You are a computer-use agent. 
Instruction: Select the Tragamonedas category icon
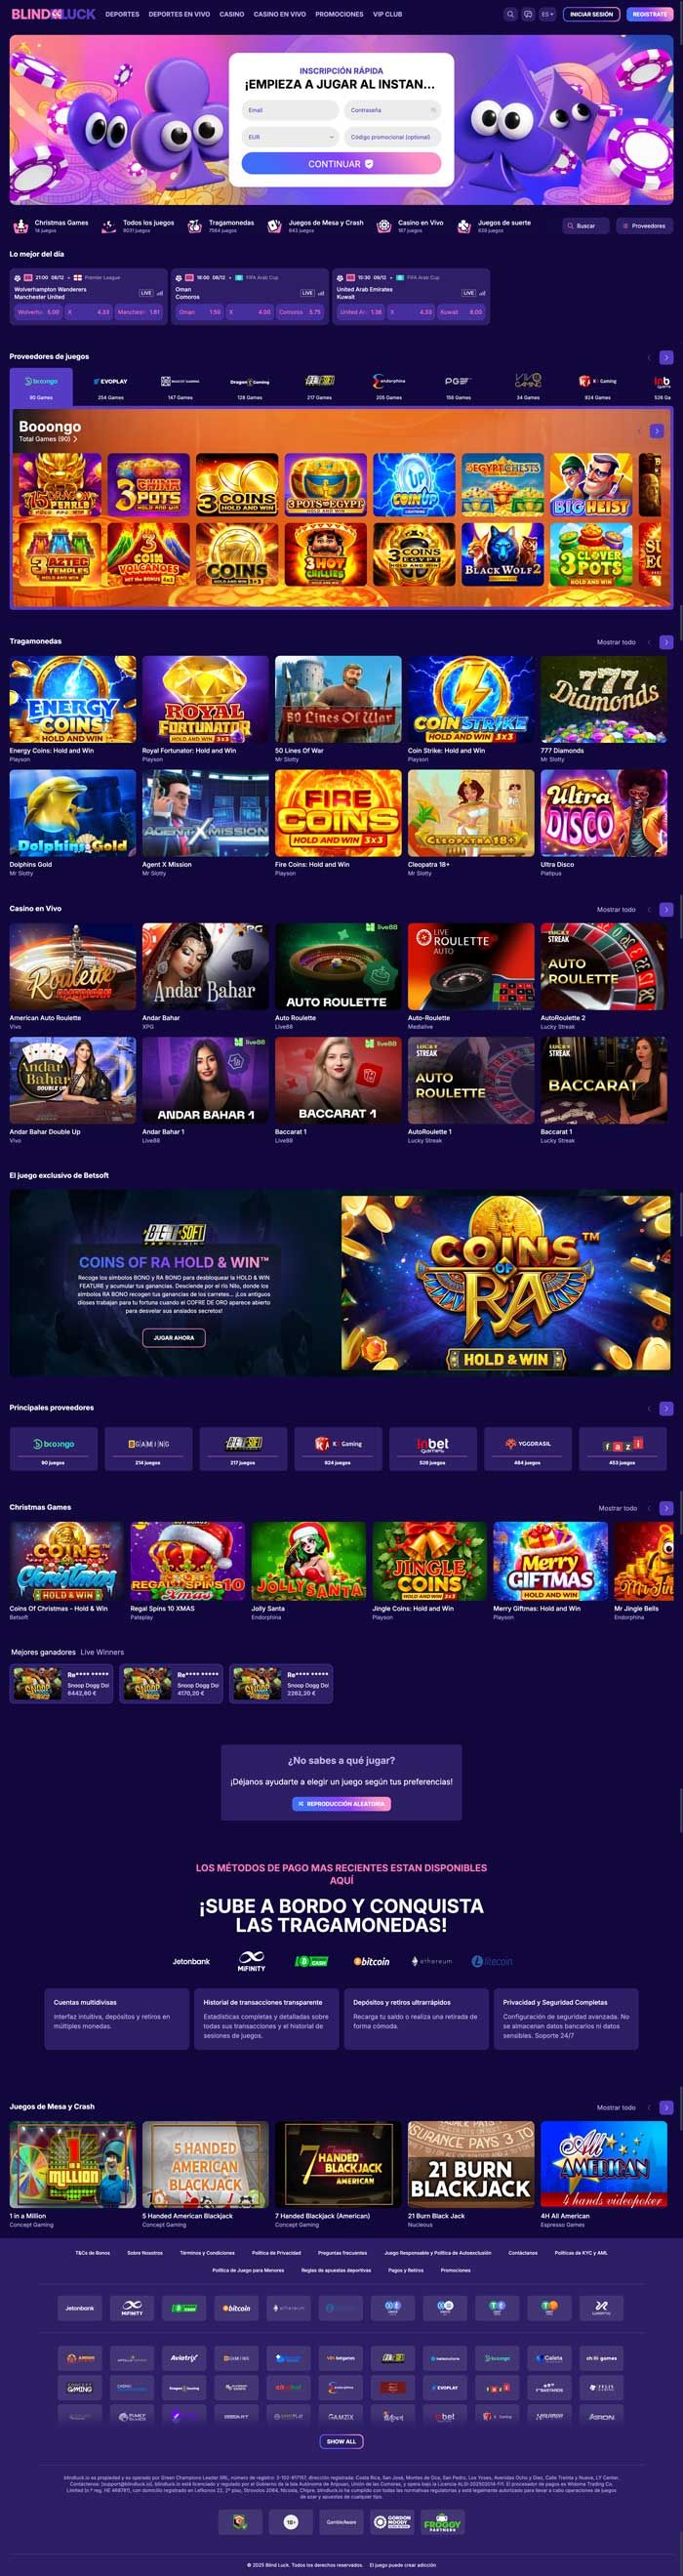point(195,226)
